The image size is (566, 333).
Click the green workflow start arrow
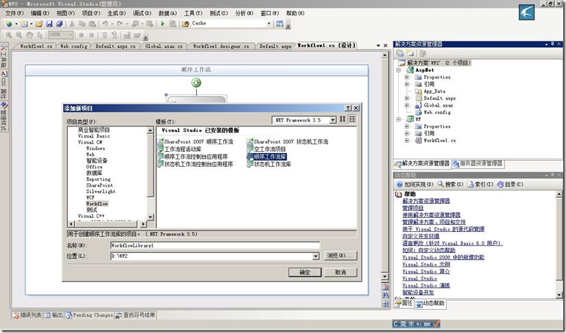point(196,83)
